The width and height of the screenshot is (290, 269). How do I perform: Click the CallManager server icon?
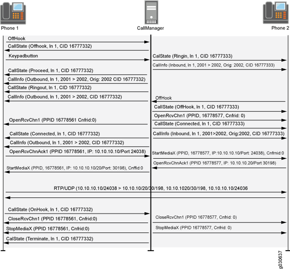(x=151, y=12)
